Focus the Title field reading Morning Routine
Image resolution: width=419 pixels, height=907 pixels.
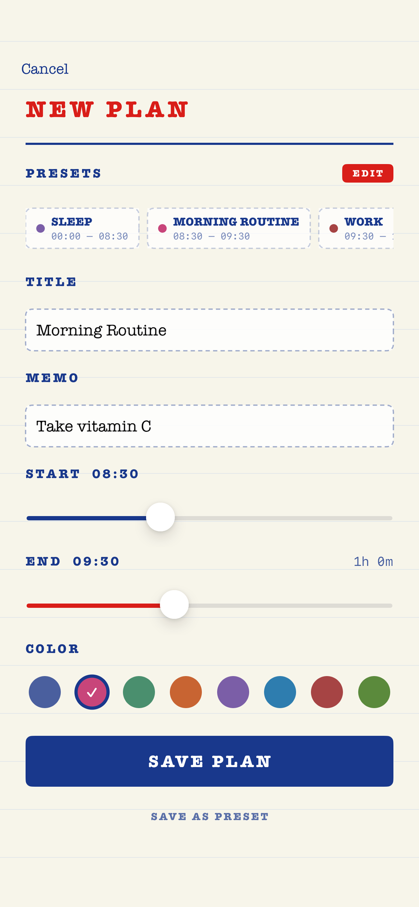coord(209,330)
